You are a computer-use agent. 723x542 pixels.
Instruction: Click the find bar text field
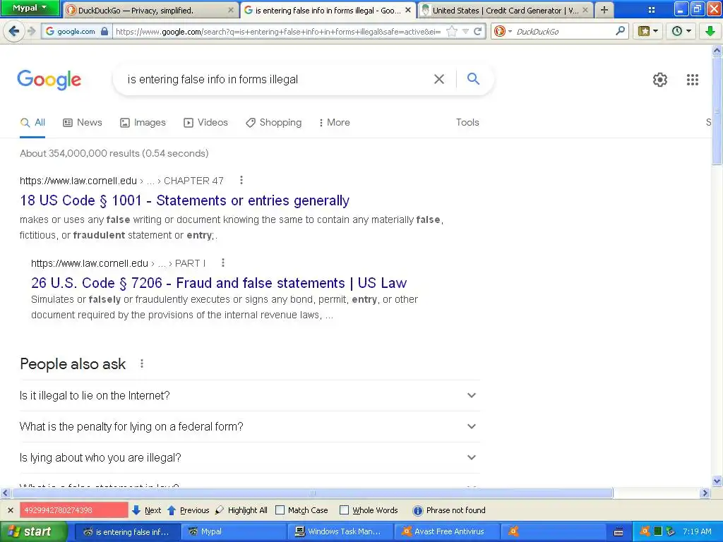73,510
